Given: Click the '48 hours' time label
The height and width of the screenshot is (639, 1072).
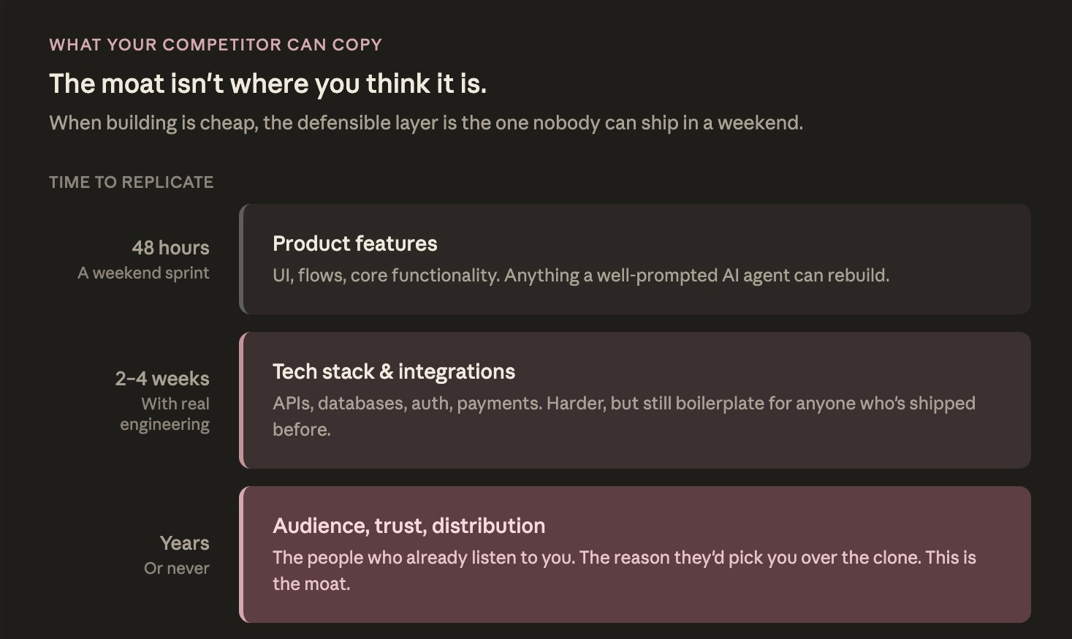Looking at the screenshot, I should pyautogui.click(x=170, y=248).
